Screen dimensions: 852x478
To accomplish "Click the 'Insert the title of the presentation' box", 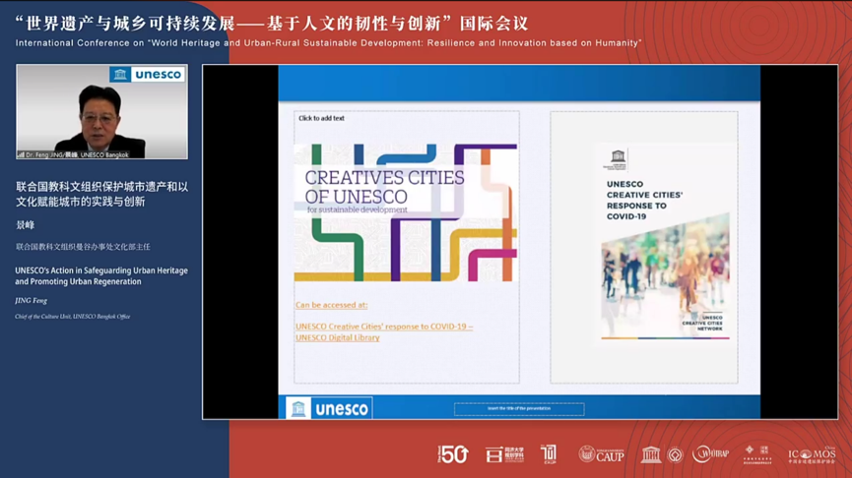I will pos(519,409).
